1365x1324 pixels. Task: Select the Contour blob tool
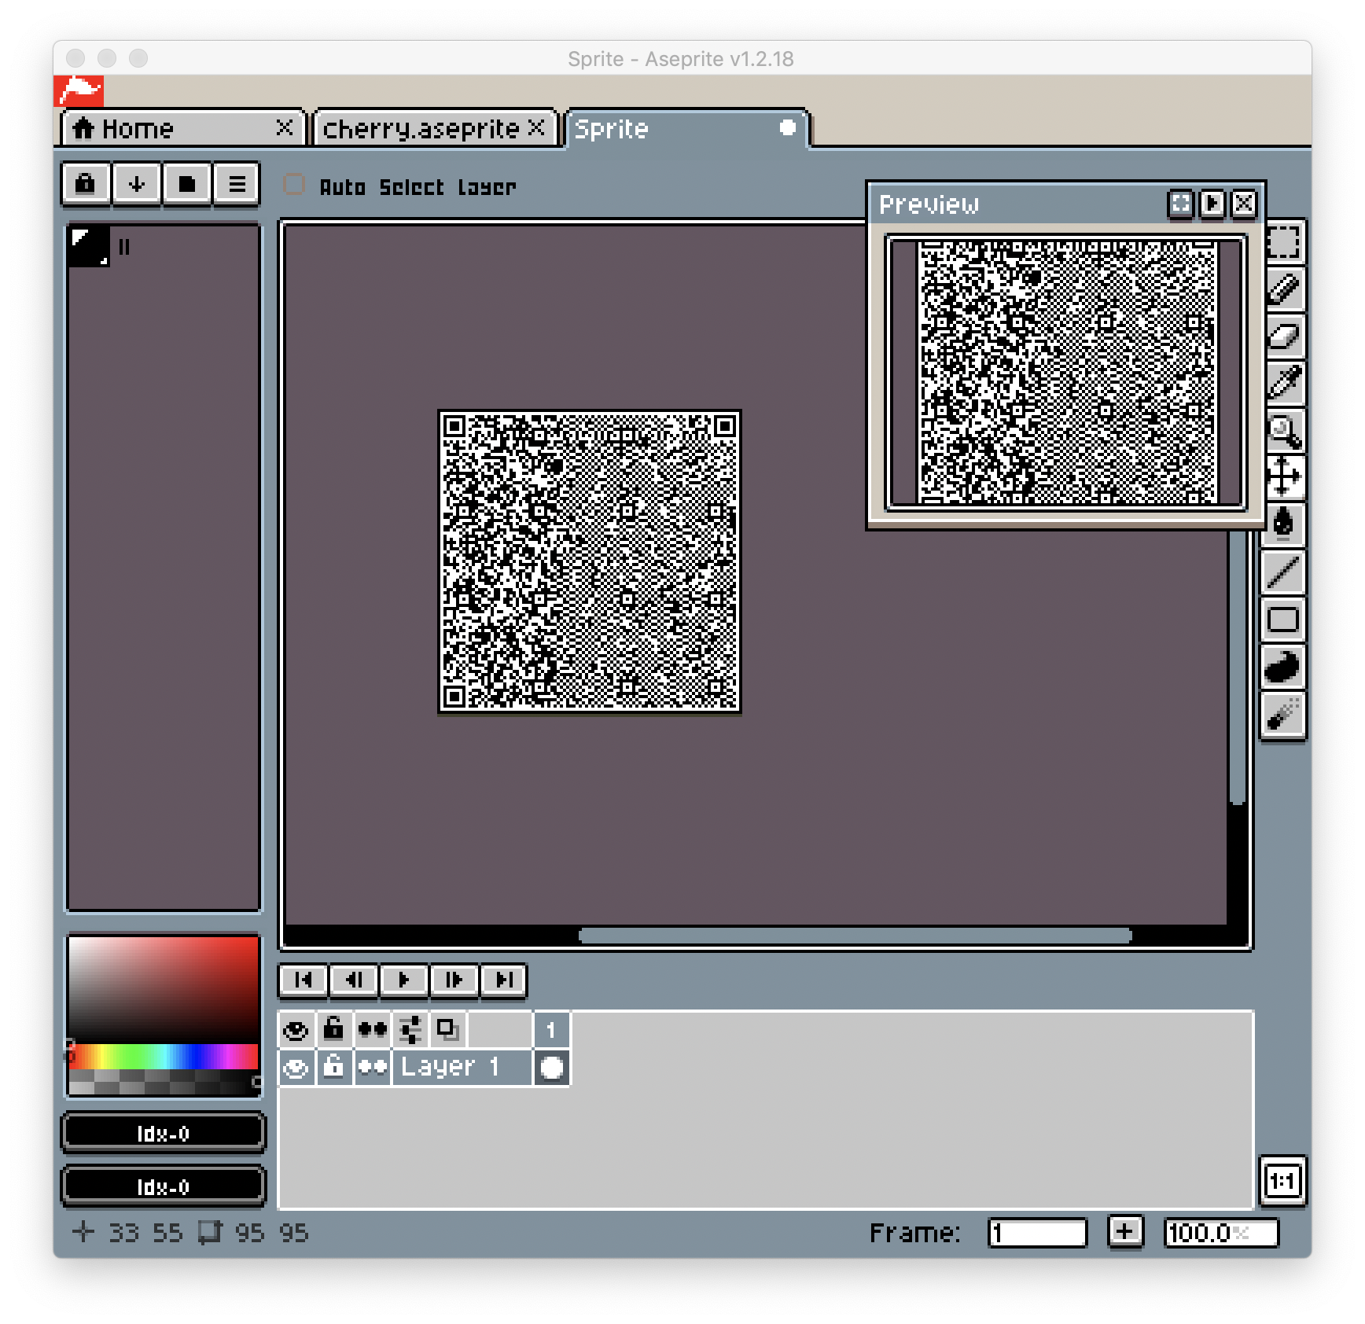coord(1284,667)
